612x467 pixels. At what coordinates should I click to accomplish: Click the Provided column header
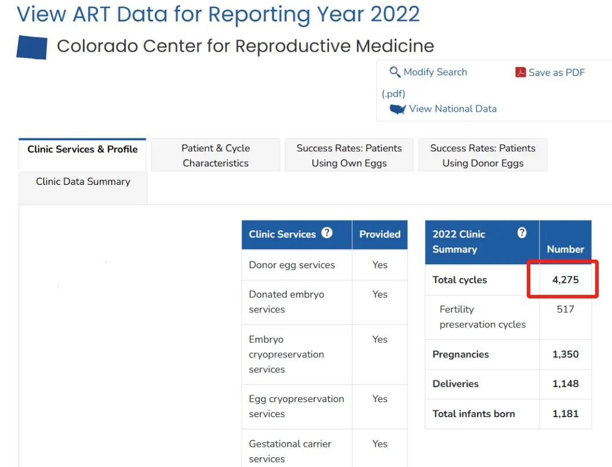pos(380,234)
